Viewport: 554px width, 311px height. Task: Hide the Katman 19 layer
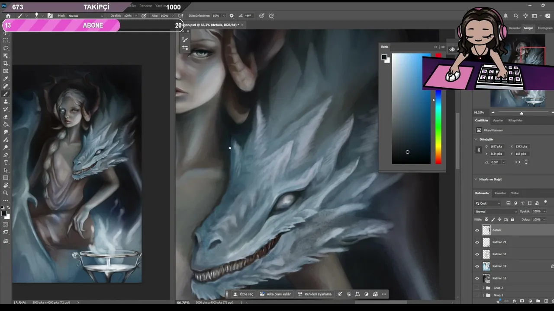[x=477, y=267]
